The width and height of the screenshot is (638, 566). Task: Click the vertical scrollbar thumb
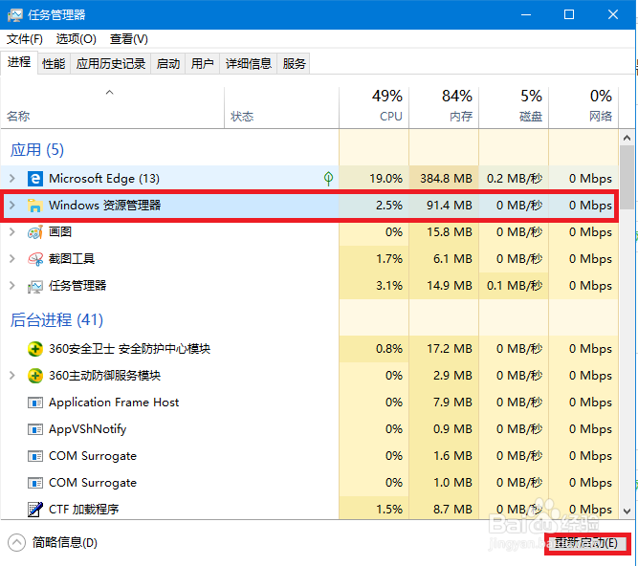pyautogui.click(x=627, y=177)
